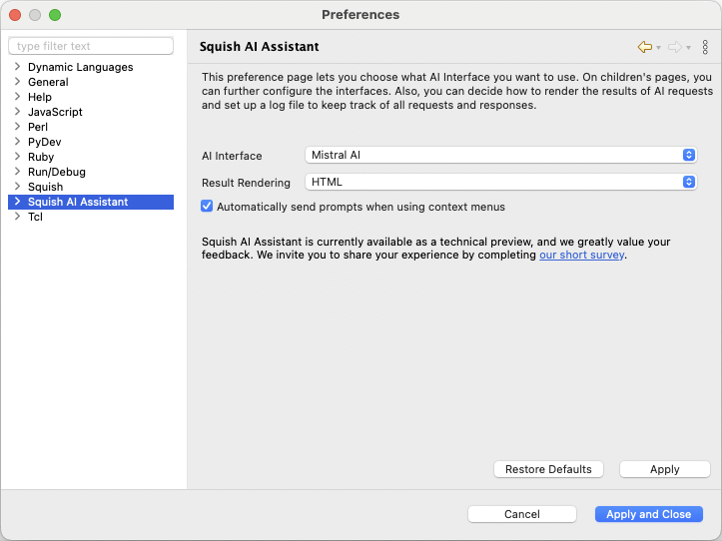Click the filter text search field
722x541 pixels.
pyautogui.click(x=91, y=46)
